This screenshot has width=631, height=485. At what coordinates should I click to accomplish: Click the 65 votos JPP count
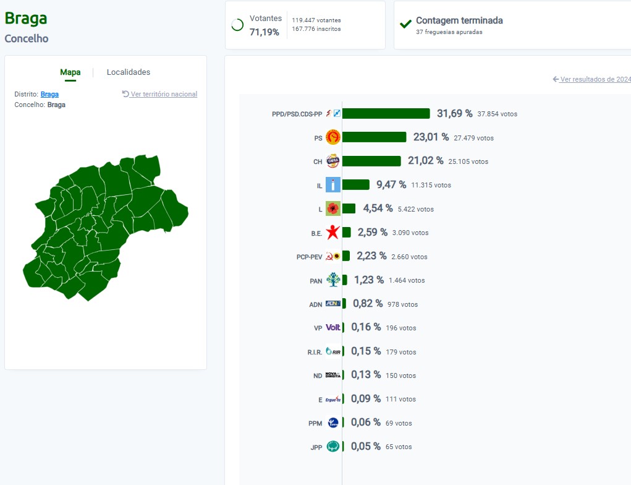coord(399,447)
